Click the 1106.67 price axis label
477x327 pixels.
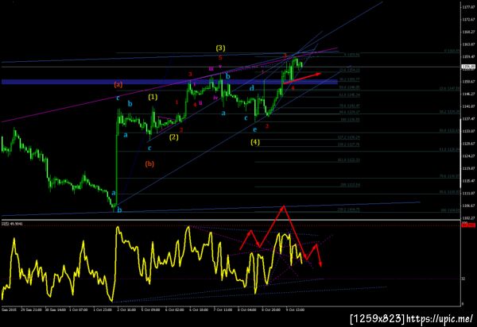468,206
